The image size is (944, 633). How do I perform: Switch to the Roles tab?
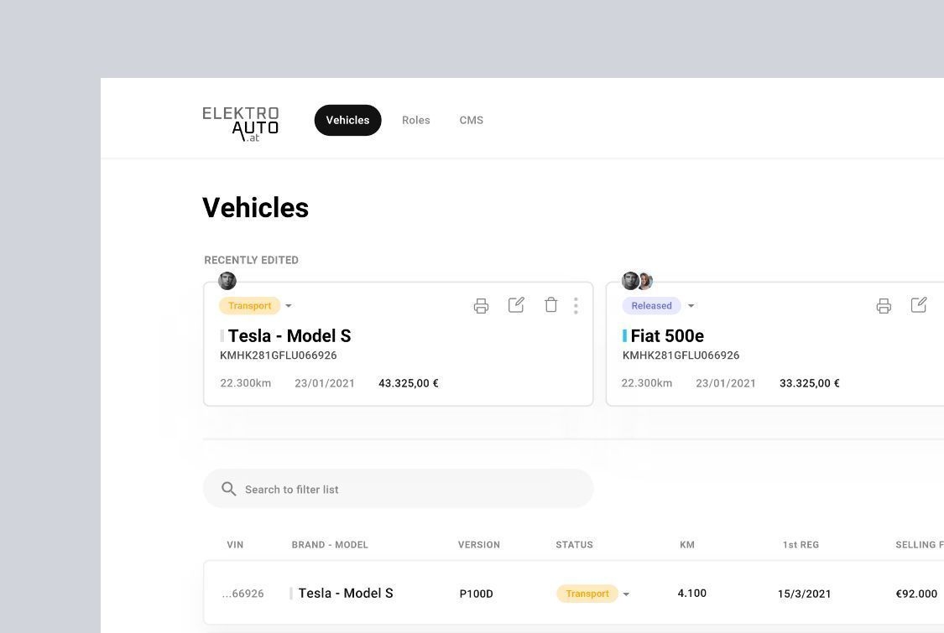point(416,121)
